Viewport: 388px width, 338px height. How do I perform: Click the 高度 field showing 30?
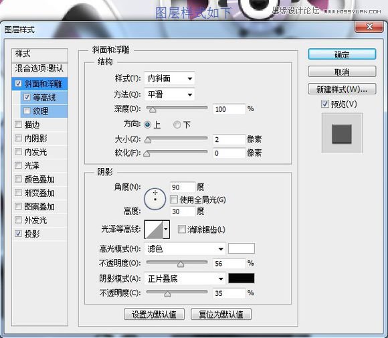click(183, 212)
